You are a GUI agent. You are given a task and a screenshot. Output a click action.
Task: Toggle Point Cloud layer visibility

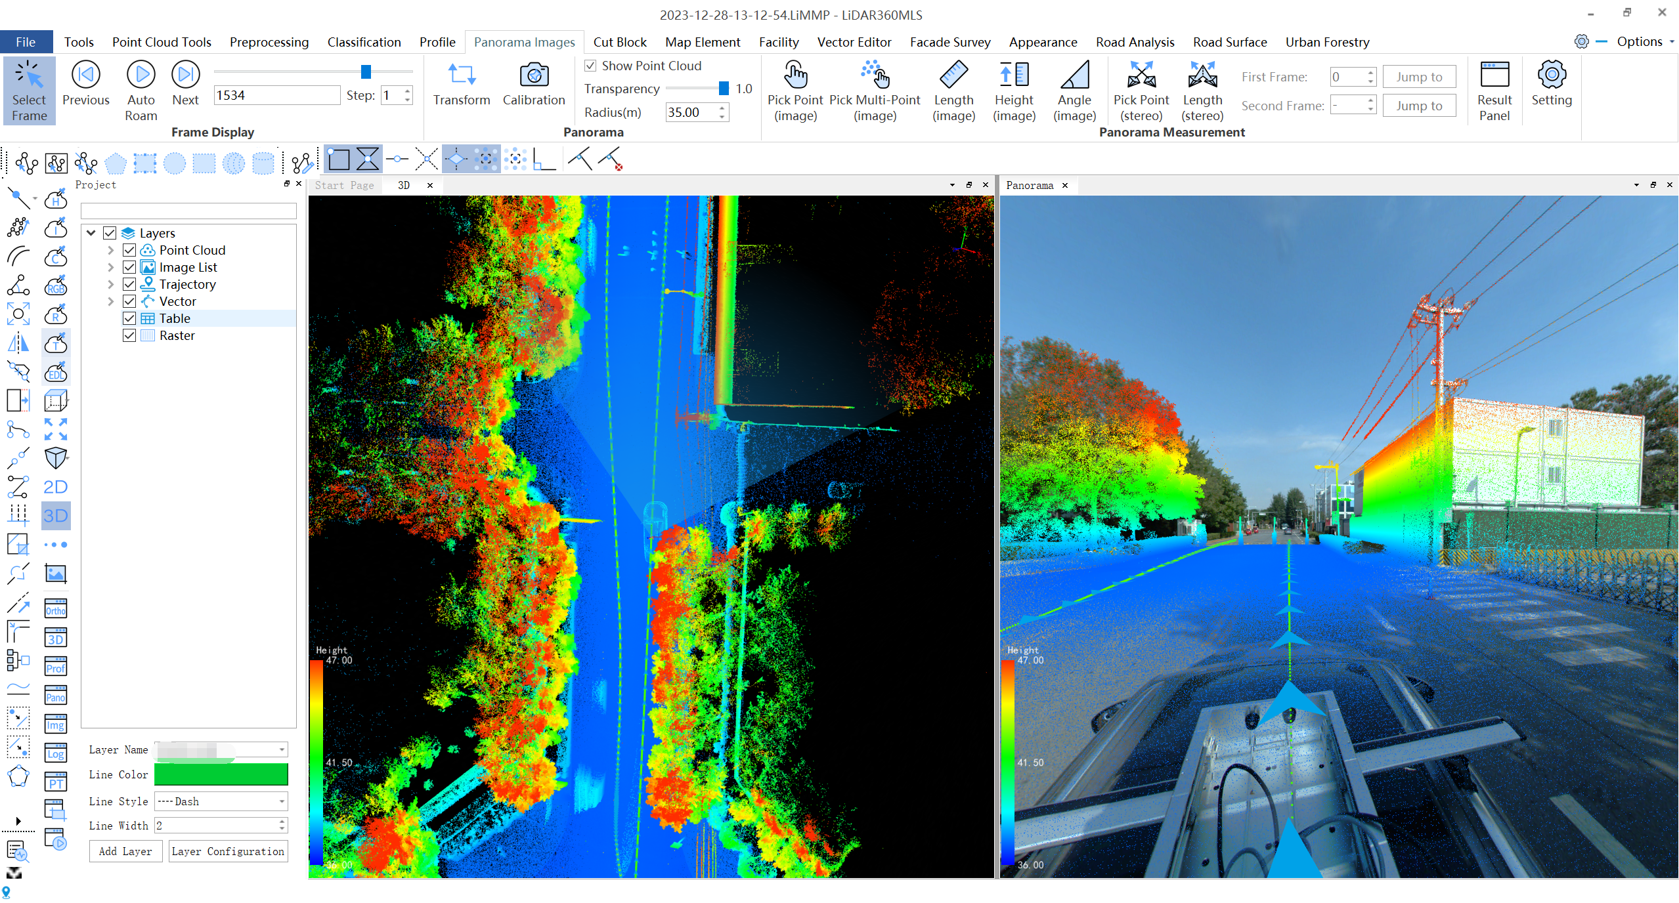click(129, 250)
